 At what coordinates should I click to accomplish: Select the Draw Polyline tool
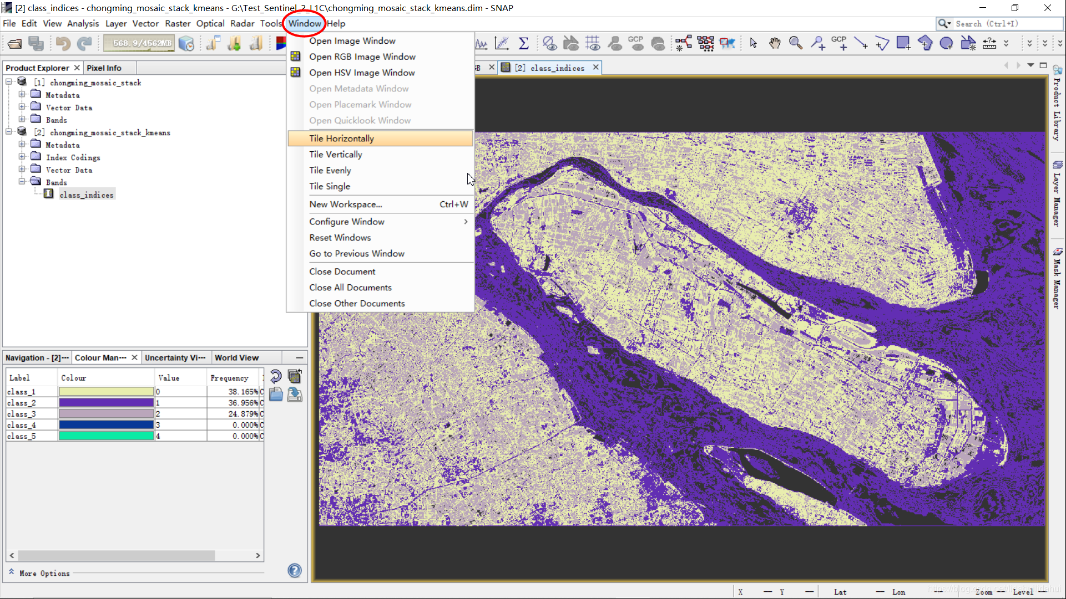882,43
